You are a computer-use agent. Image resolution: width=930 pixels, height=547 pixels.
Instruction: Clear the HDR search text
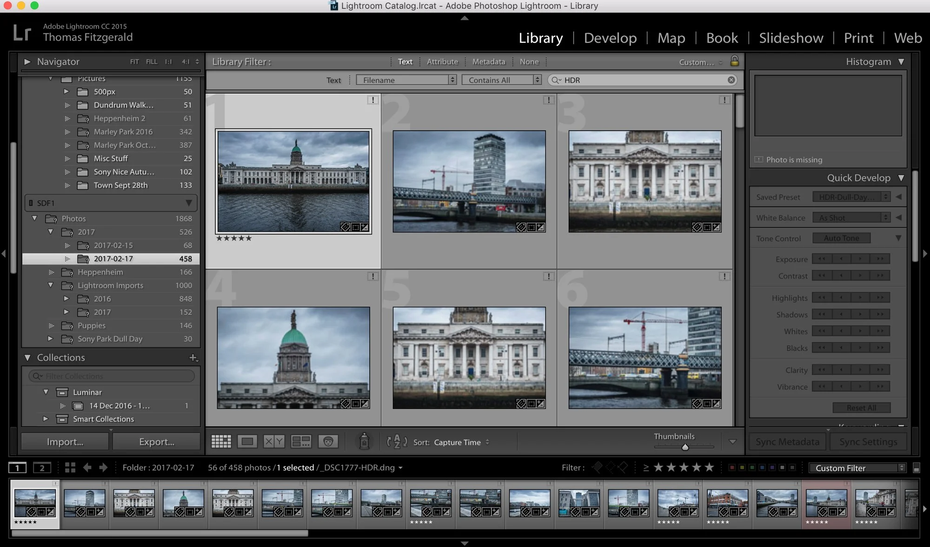(731, 80)
